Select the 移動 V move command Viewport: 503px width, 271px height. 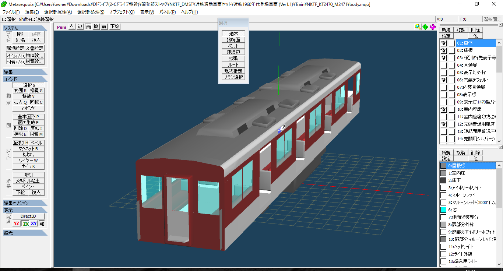pyautogui.click(x=29, y=96)
